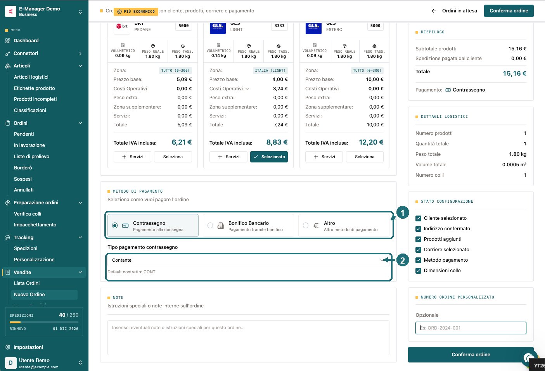Click the E-Manager Demo logo icon

[x=10, y=11]
